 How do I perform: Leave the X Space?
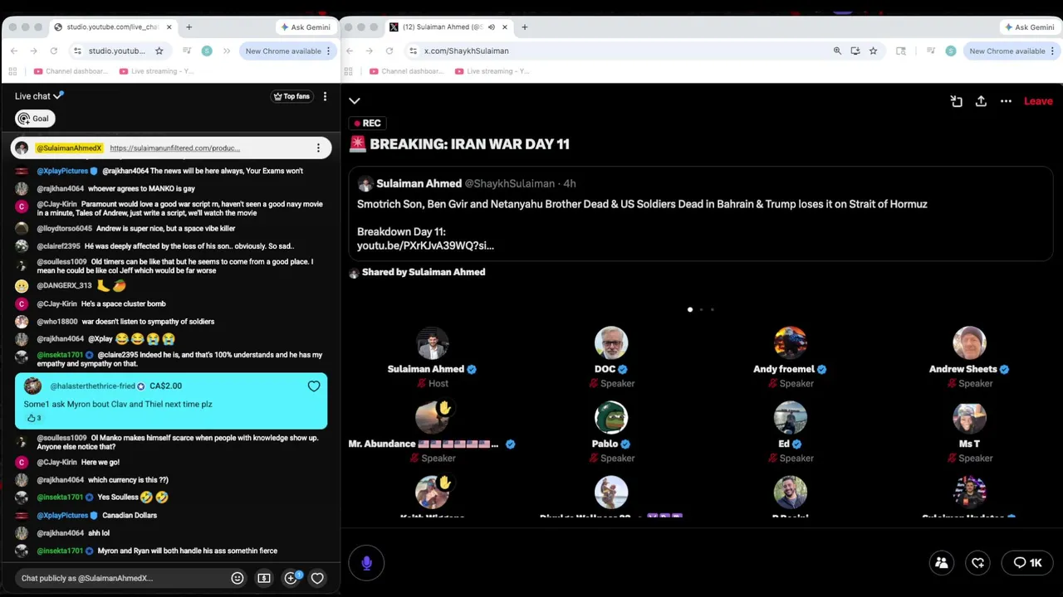click(x=1038, y=101)
